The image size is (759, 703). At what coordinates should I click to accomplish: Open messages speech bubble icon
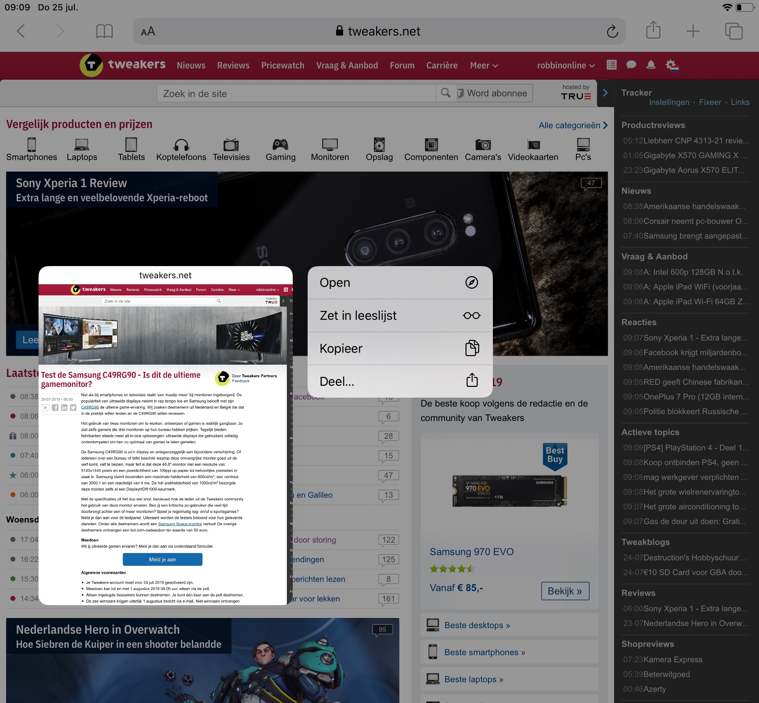coord(631,65)
